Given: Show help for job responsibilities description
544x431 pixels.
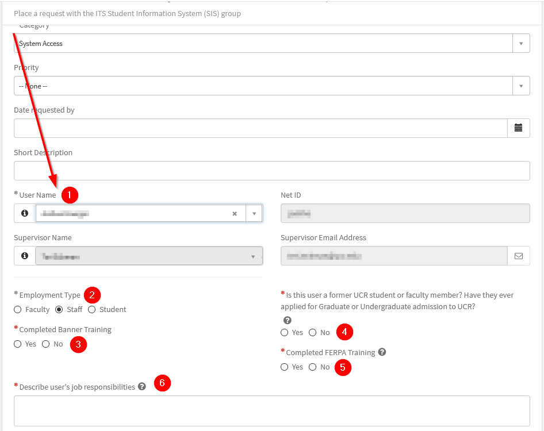Looking at the screenshot, I should [x=142, y=387].
